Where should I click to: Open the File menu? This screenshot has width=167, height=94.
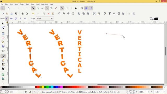tap(2, 4)
